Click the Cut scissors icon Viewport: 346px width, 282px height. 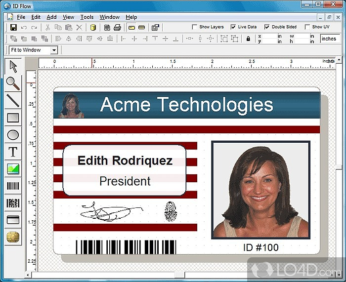pos(47,27)
